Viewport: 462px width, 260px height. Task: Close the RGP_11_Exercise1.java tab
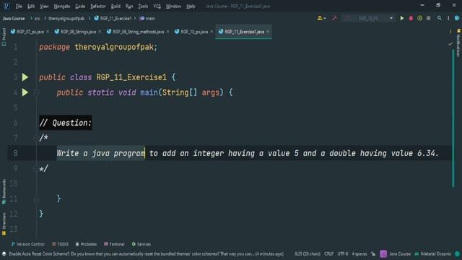(268, 32)
